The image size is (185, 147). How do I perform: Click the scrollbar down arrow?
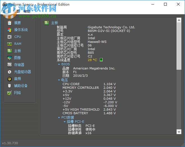pyautogui.click(x=179, y=132)
